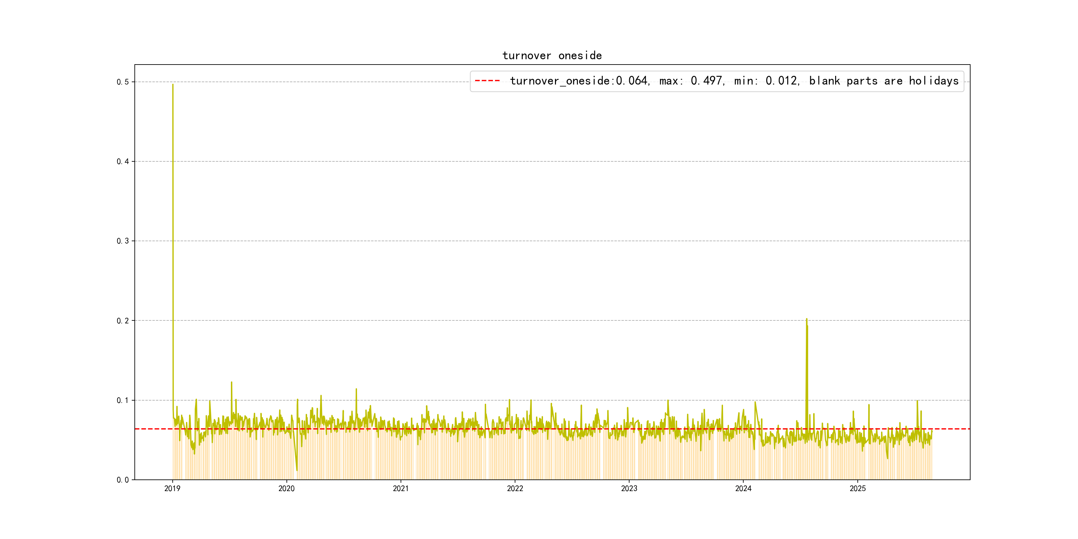Click the 2025 x-axis label
This screenshot has width=1078, height=539.
point(857,488)
